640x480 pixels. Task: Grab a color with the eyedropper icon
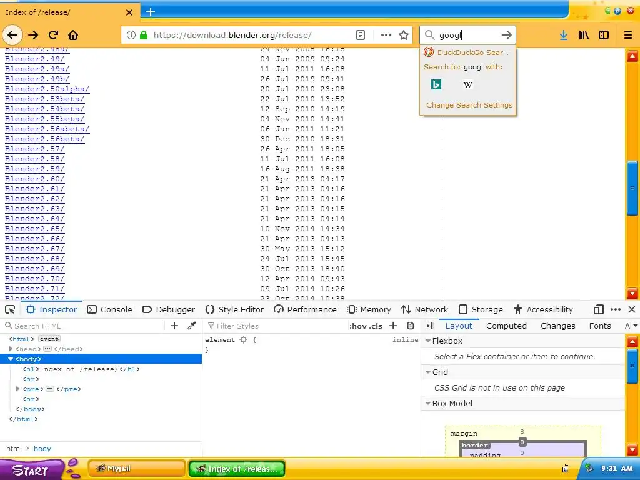[x=191, y=326]
